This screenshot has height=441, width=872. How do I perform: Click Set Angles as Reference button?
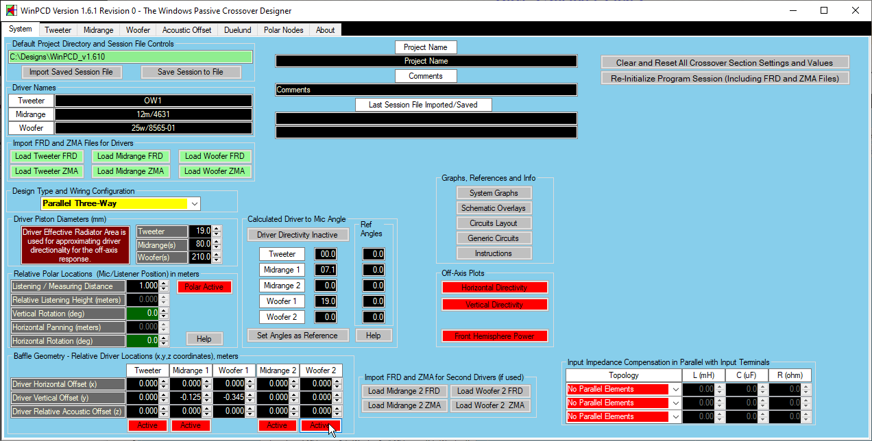tap(297, 336)
